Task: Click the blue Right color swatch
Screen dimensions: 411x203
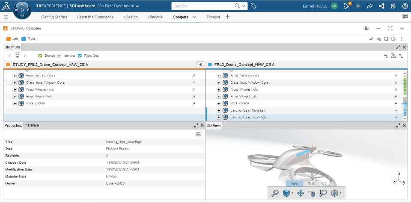Action: [24, 39]
